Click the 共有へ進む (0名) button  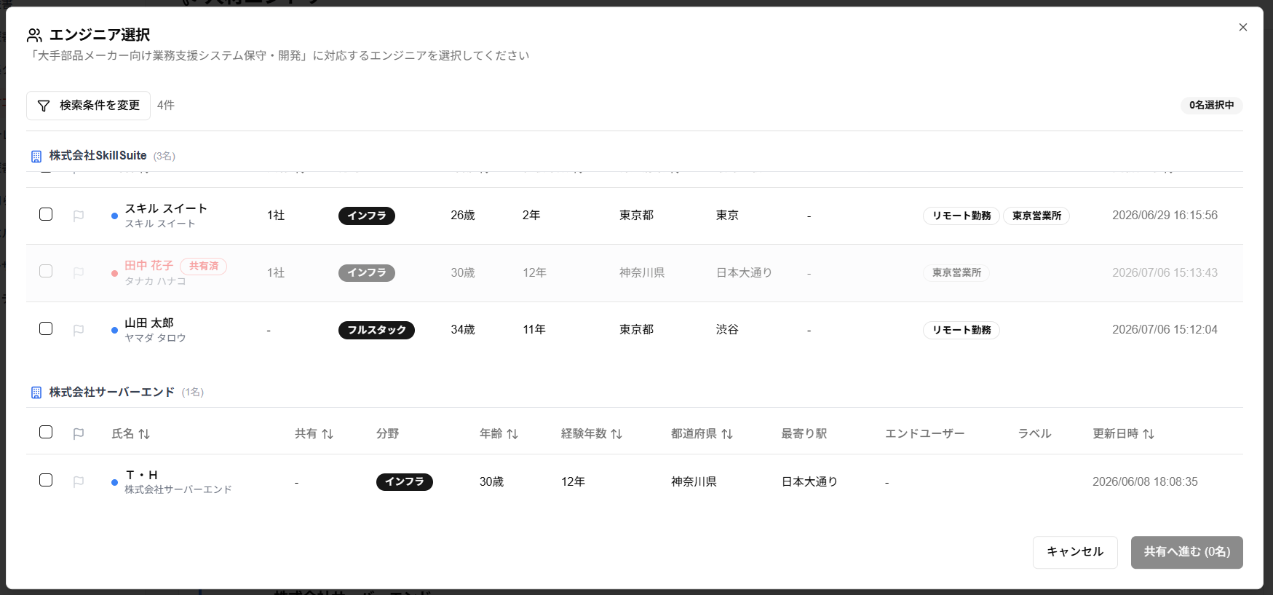point(1186,552)
